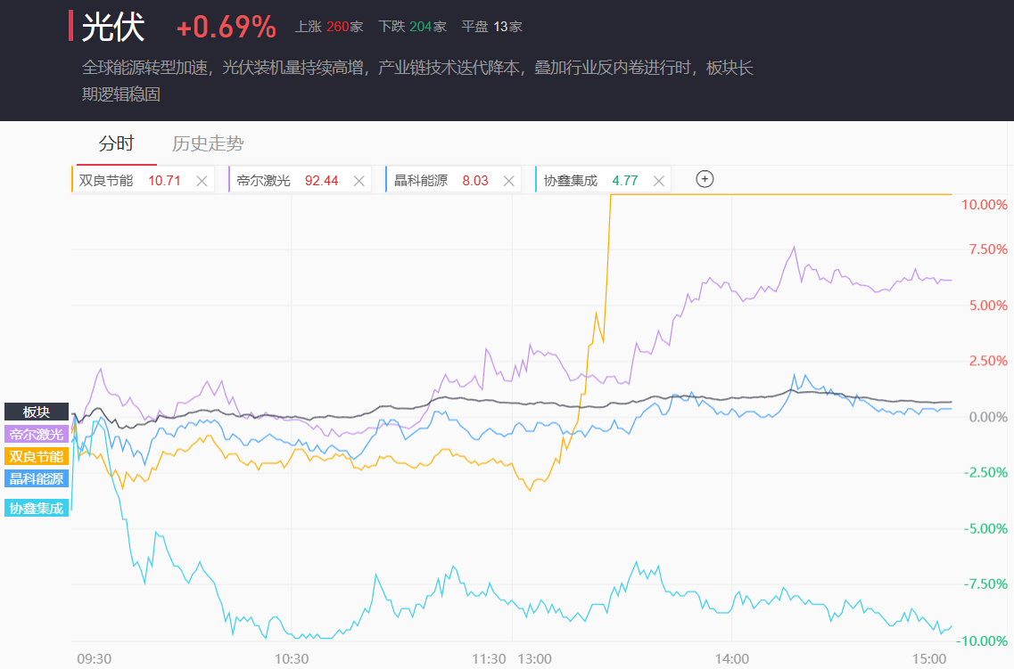The height and width of the screenshot is (669, 1014).
Task: Open 双良节能 stock name in comparison bar
Action: pyautogui.click(x=106, y=181)
